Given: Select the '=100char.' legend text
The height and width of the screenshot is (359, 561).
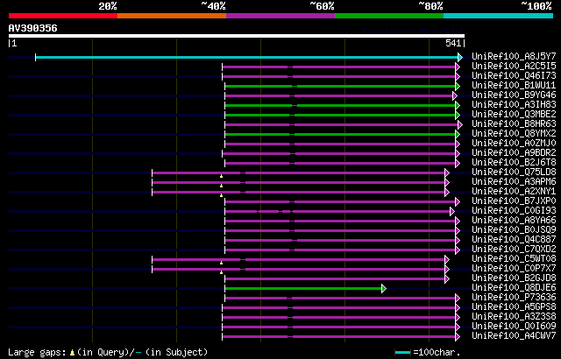Looking at the screenshot, I should (437, 353).
